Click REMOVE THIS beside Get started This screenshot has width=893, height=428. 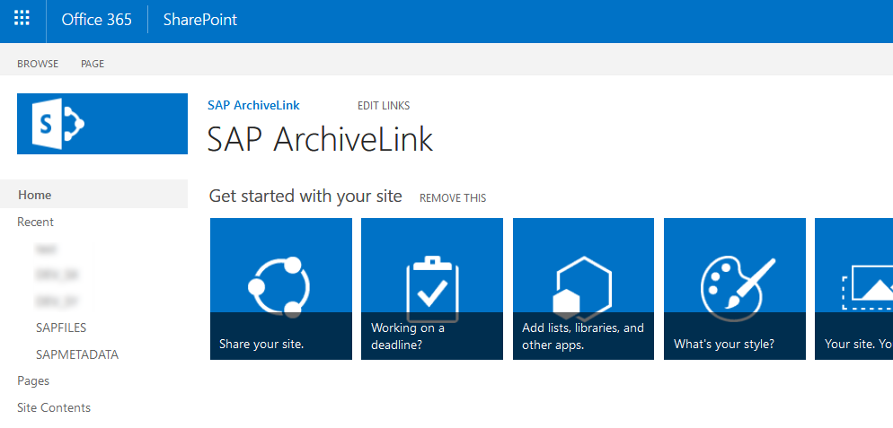pos(453,198)
